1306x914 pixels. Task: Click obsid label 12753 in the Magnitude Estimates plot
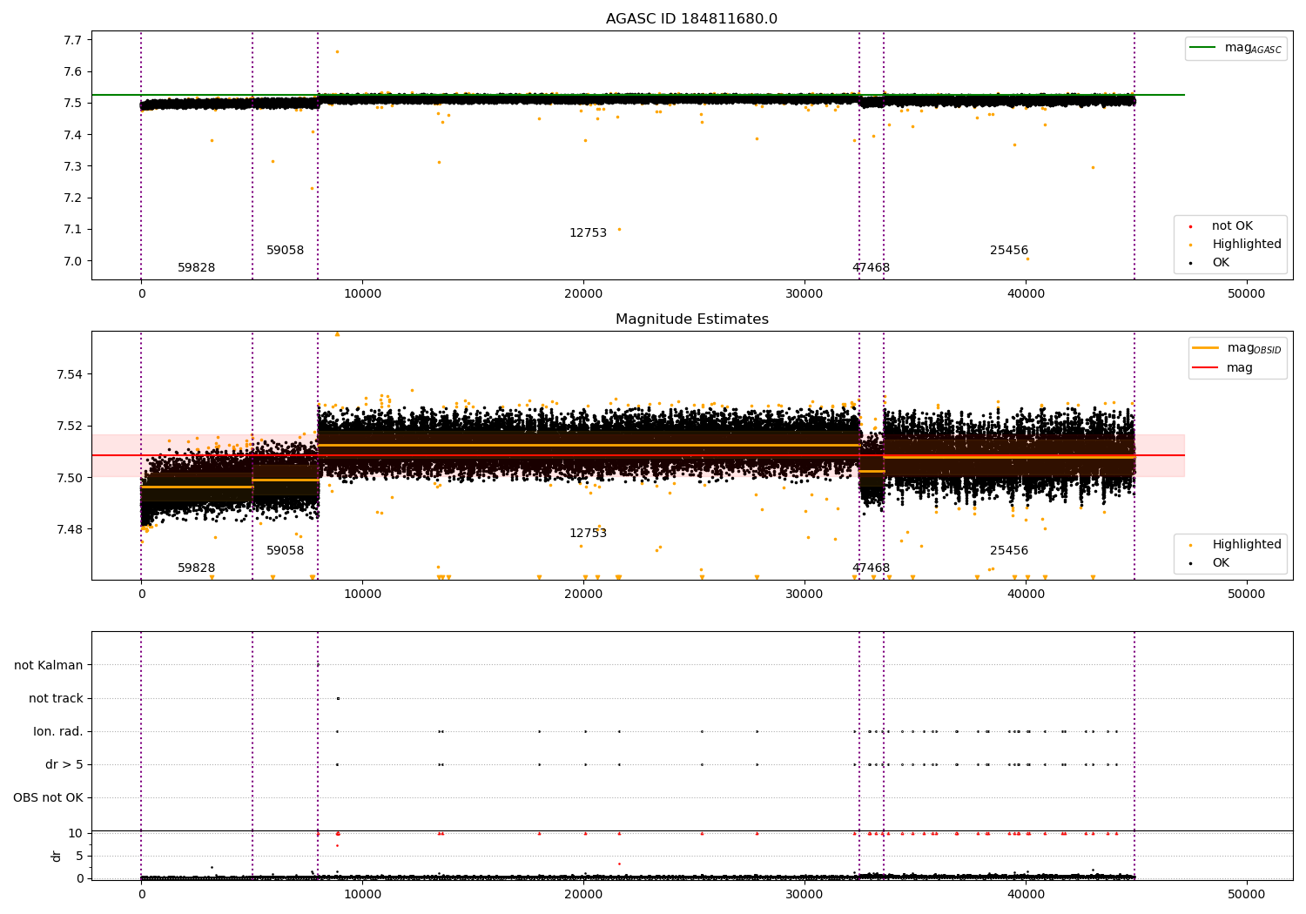pyautogui.click(x=588, y=534)
